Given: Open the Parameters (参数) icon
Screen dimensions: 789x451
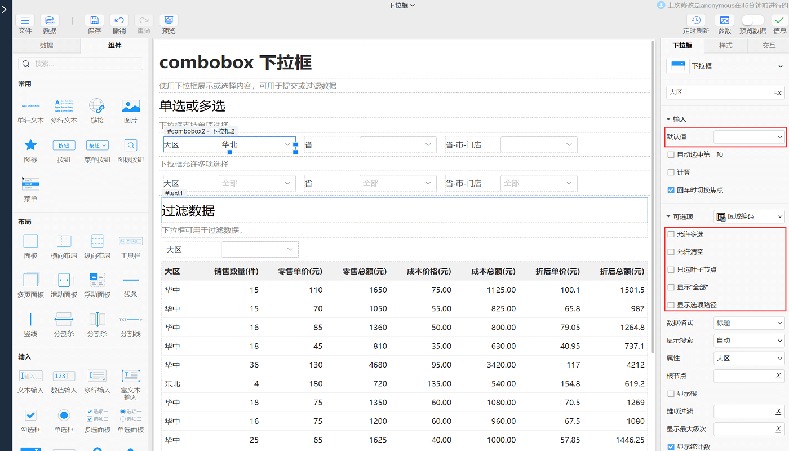Looking at the screenshot, I should 724,20.
